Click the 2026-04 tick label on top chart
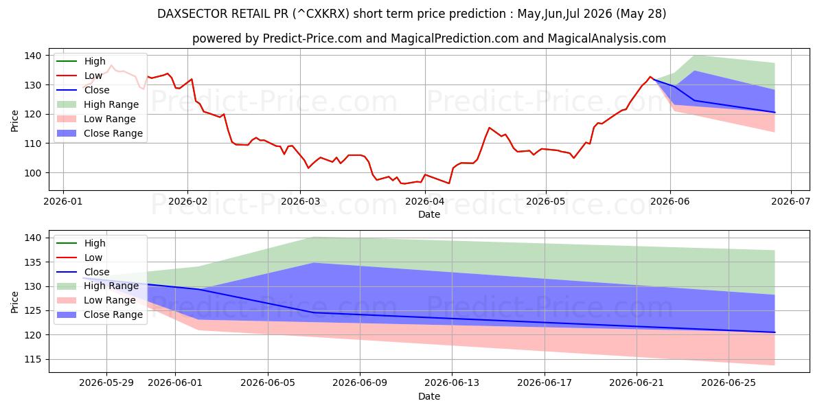824x412 pixels. pos(425,202)
